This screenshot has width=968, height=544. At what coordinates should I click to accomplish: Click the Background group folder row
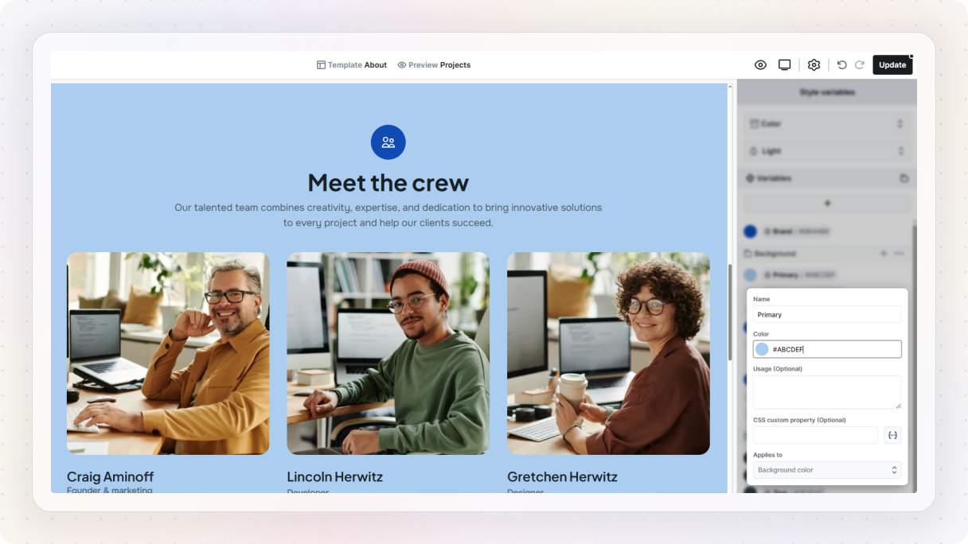[826, 254]
